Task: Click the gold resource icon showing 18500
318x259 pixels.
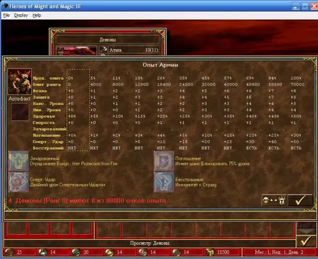Action: (210, 252)
